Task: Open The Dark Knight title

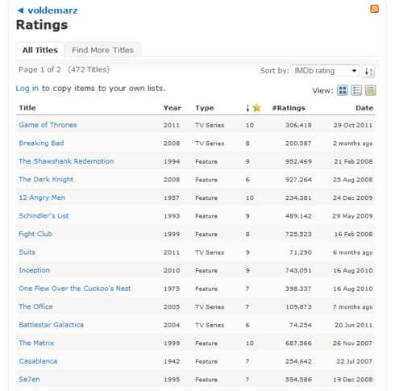Action: [46, 180]
